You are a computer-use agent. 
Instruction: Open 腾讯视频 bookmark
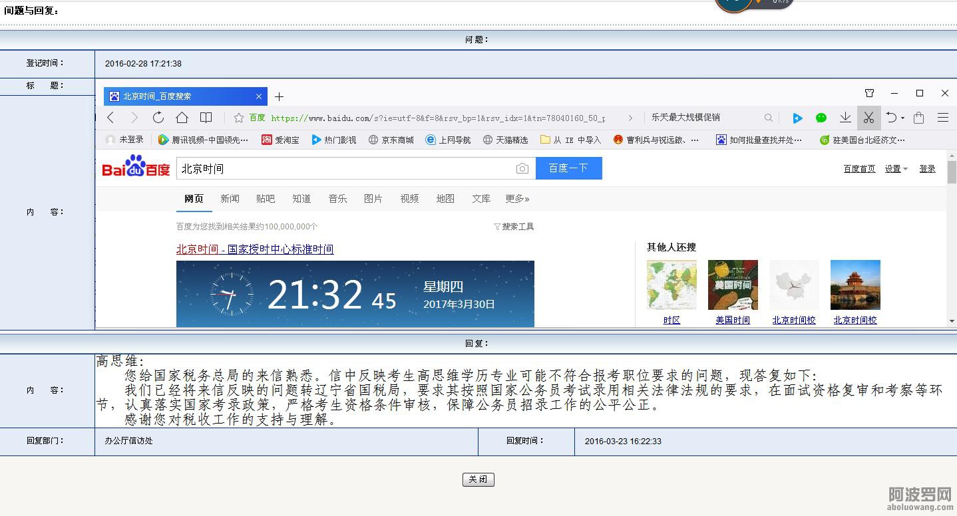tap(203, 140)
